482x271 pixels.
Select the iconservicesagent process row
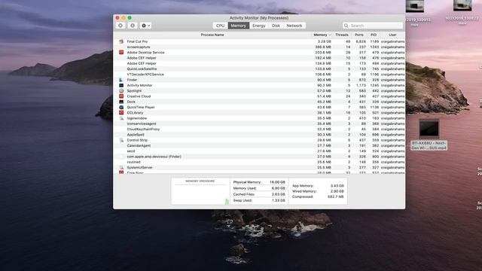[259, 123]
